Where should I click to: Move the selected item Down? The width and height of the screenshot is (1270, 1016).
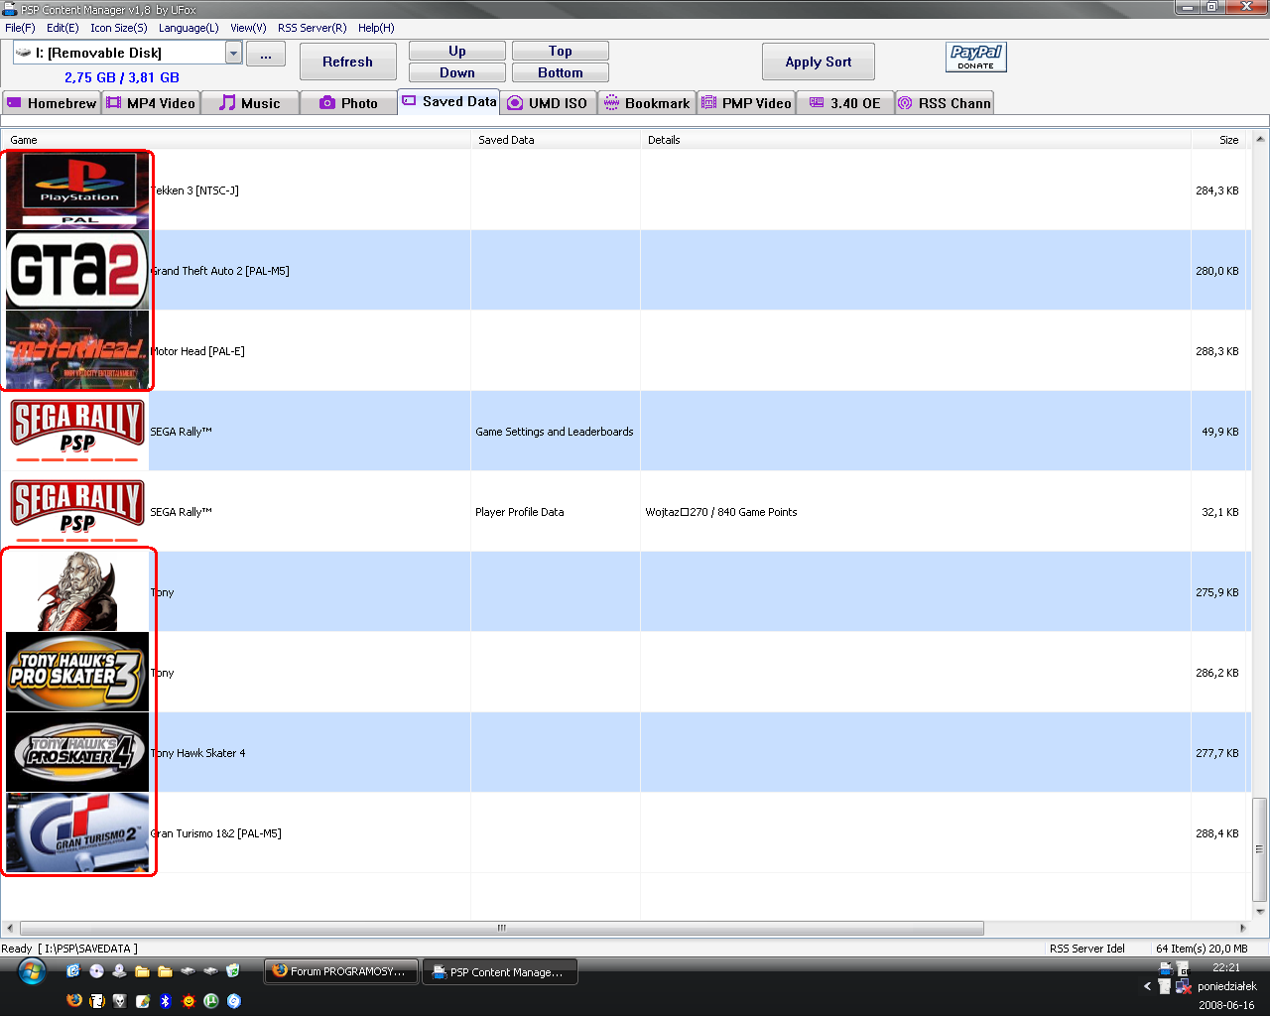tap(457, 72)
